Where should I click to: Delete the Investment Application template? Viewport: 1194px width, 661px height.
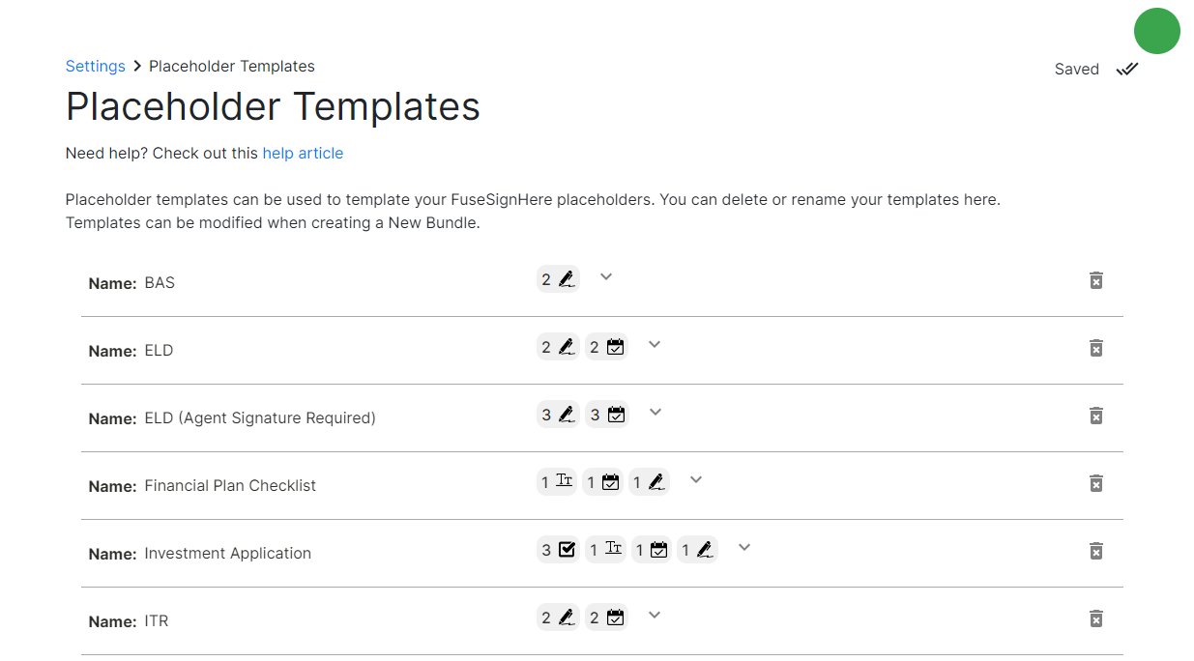[1095, 551]
